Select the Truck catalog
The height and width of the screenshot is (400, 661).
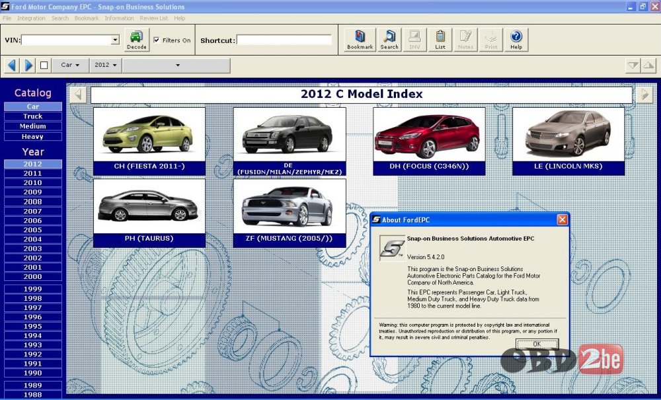pyautogui.click(x=33, y=116)
